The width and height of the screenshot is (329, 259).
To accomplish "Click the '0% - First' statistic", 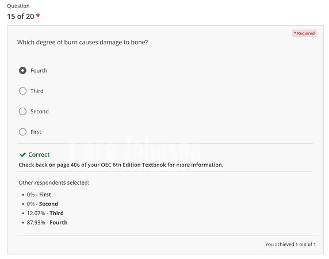I will pyautogui.click(x=39, y=195).
